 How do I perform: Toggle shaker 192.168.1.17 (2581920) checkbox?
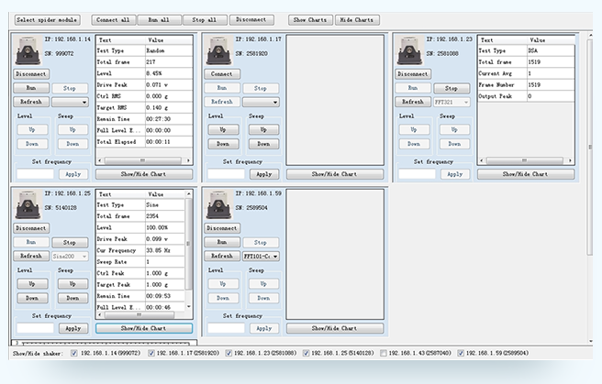(151, 353)
